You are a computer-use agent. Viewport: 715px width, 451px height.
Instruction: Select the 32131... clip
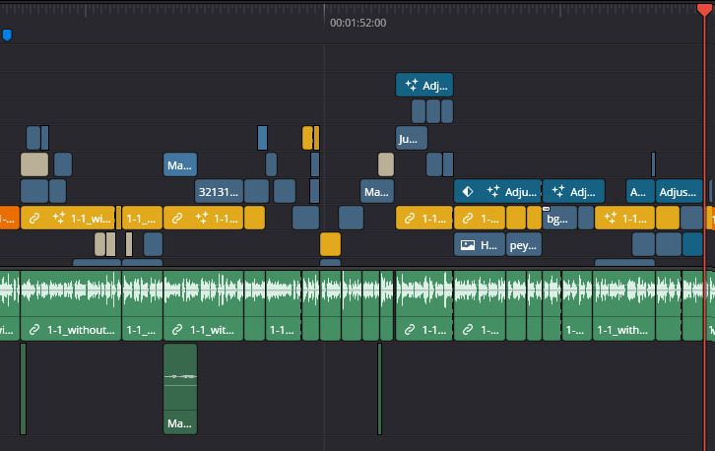pyautogui.click(x=219, y=191)
